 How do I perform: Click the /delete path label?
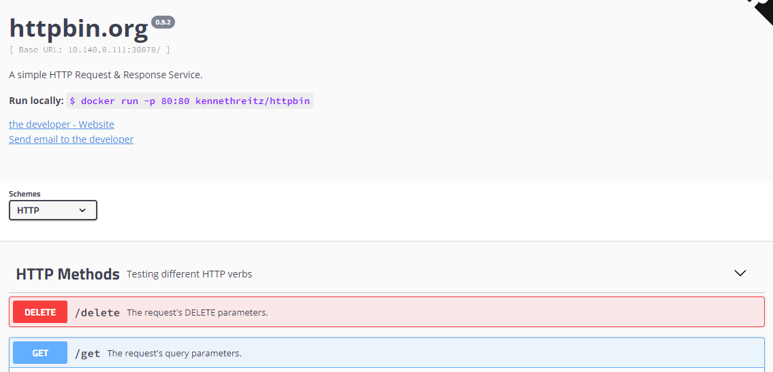97,312
